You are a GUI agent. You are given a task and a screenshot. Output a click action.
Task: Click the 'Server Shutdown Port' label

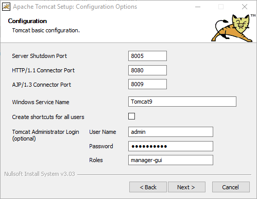pyautogui.click(x=39, y=56)
